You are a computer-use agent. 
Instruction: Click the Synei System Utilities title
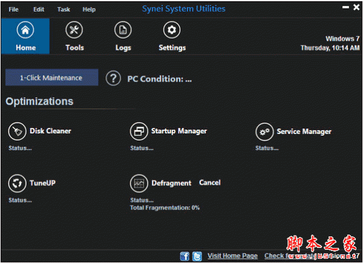pyautogui.click(x=183, y=9)
